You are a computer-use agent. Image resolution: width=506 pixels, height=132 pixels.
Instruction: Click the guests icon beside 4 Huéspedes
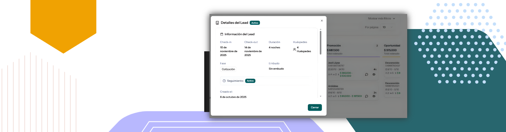(x=294, y=49)
